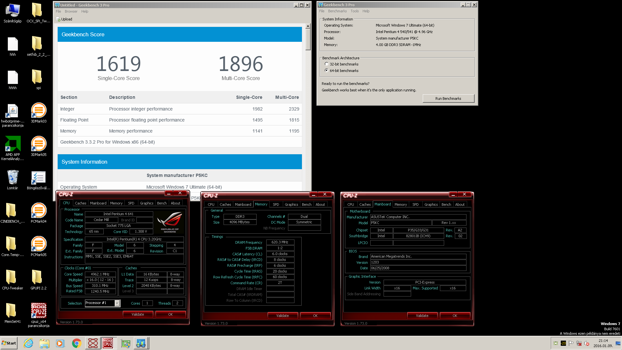The height and width of the screenshot is (350, 622).
Task: Click the Run Benchmarks button
Action: tap(448, 99)
